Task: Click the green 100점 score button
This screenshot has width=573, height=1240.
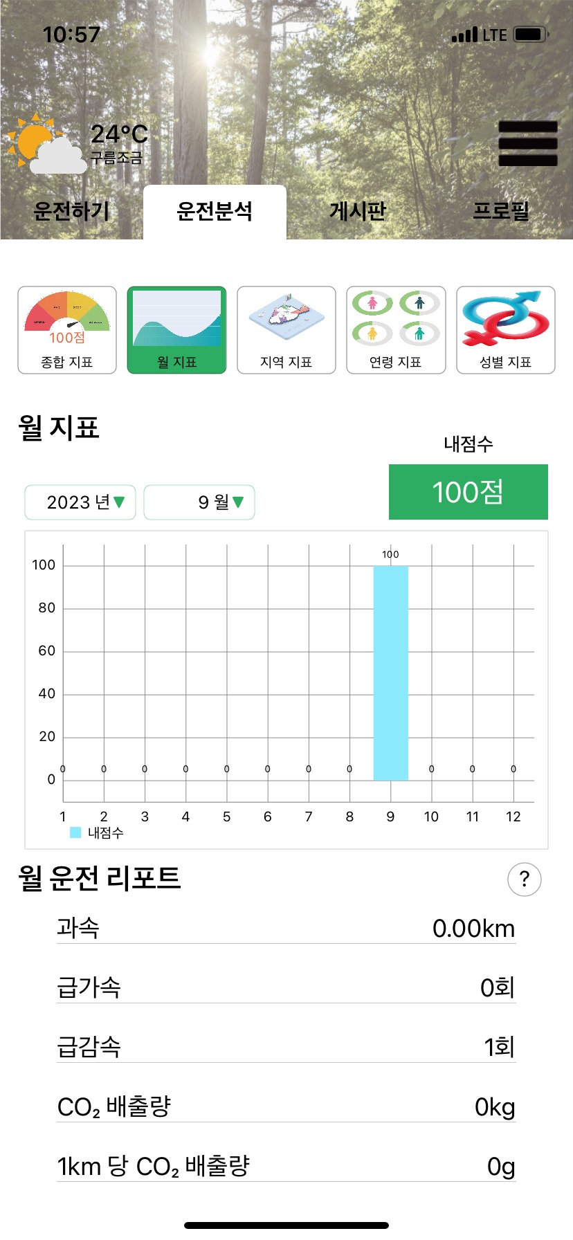Action: point(469,492)
